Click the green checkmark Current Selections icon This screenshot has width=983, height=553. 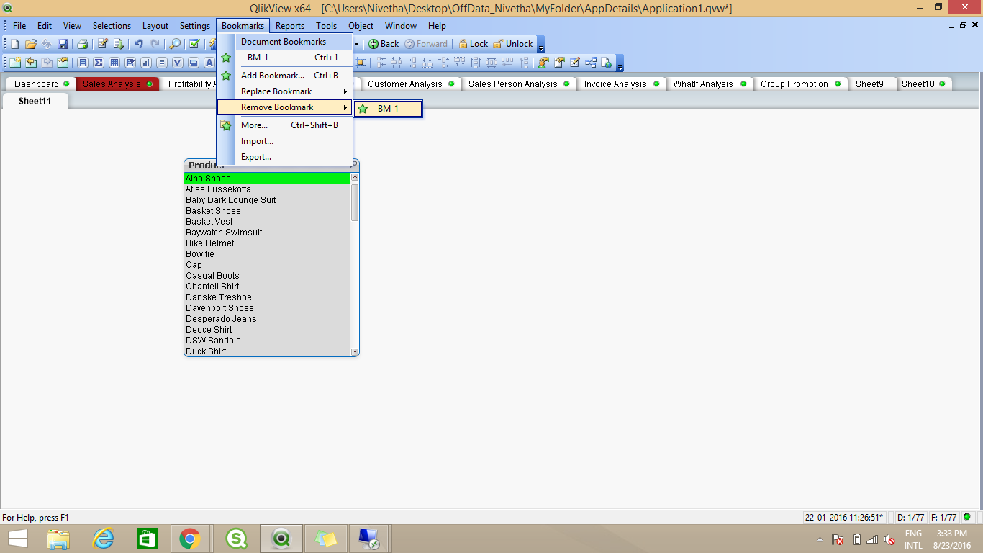click(194, 44)
